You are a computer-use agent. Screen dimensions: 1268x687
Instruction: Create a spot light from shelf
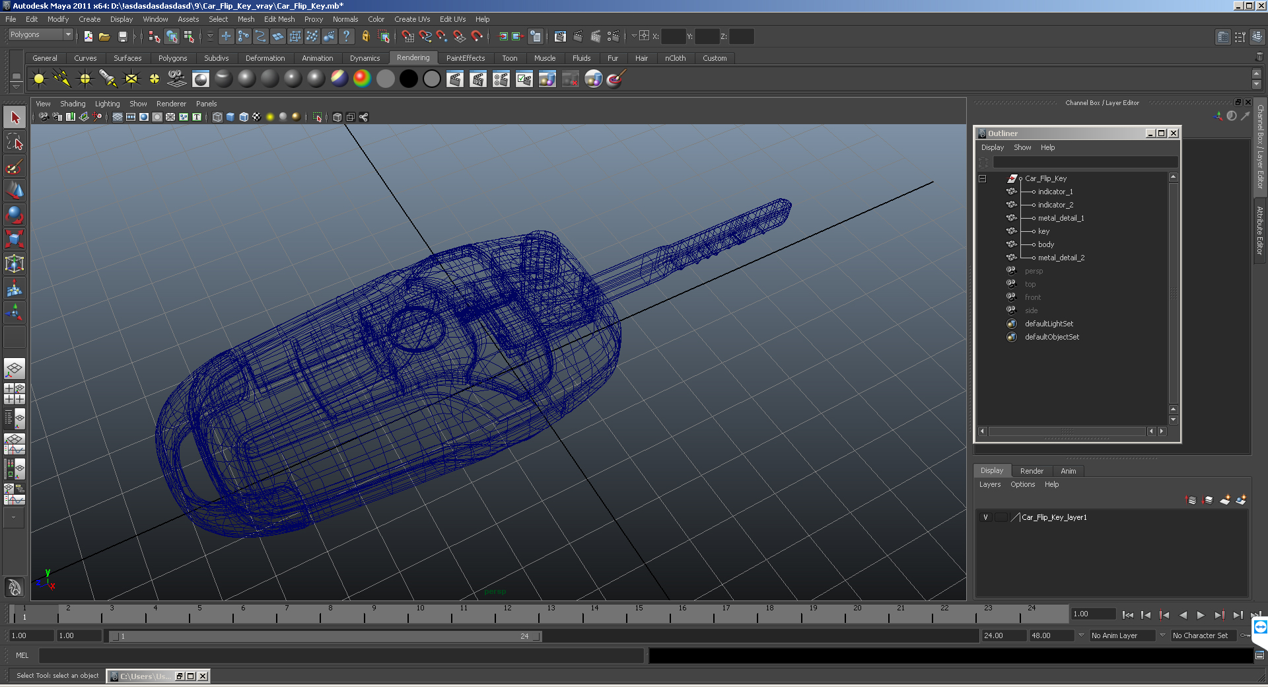pos(108,79)
